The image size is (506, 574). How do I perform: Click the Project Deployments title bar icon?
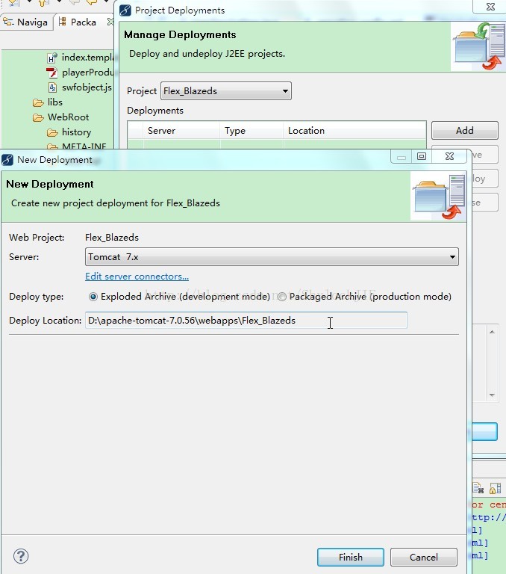coord(125,10)
